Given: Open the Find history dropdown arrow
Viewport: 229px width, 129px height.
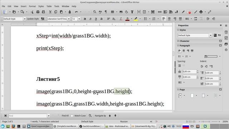Looking at the screenshot, I should tap(49, 116).
